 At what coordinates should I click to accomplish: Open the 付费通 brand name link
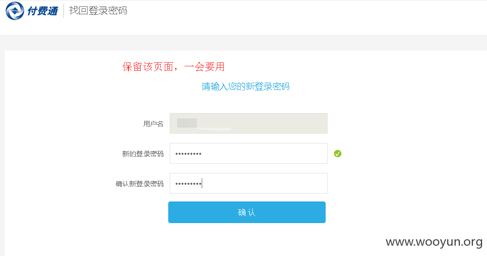point(42,11)
